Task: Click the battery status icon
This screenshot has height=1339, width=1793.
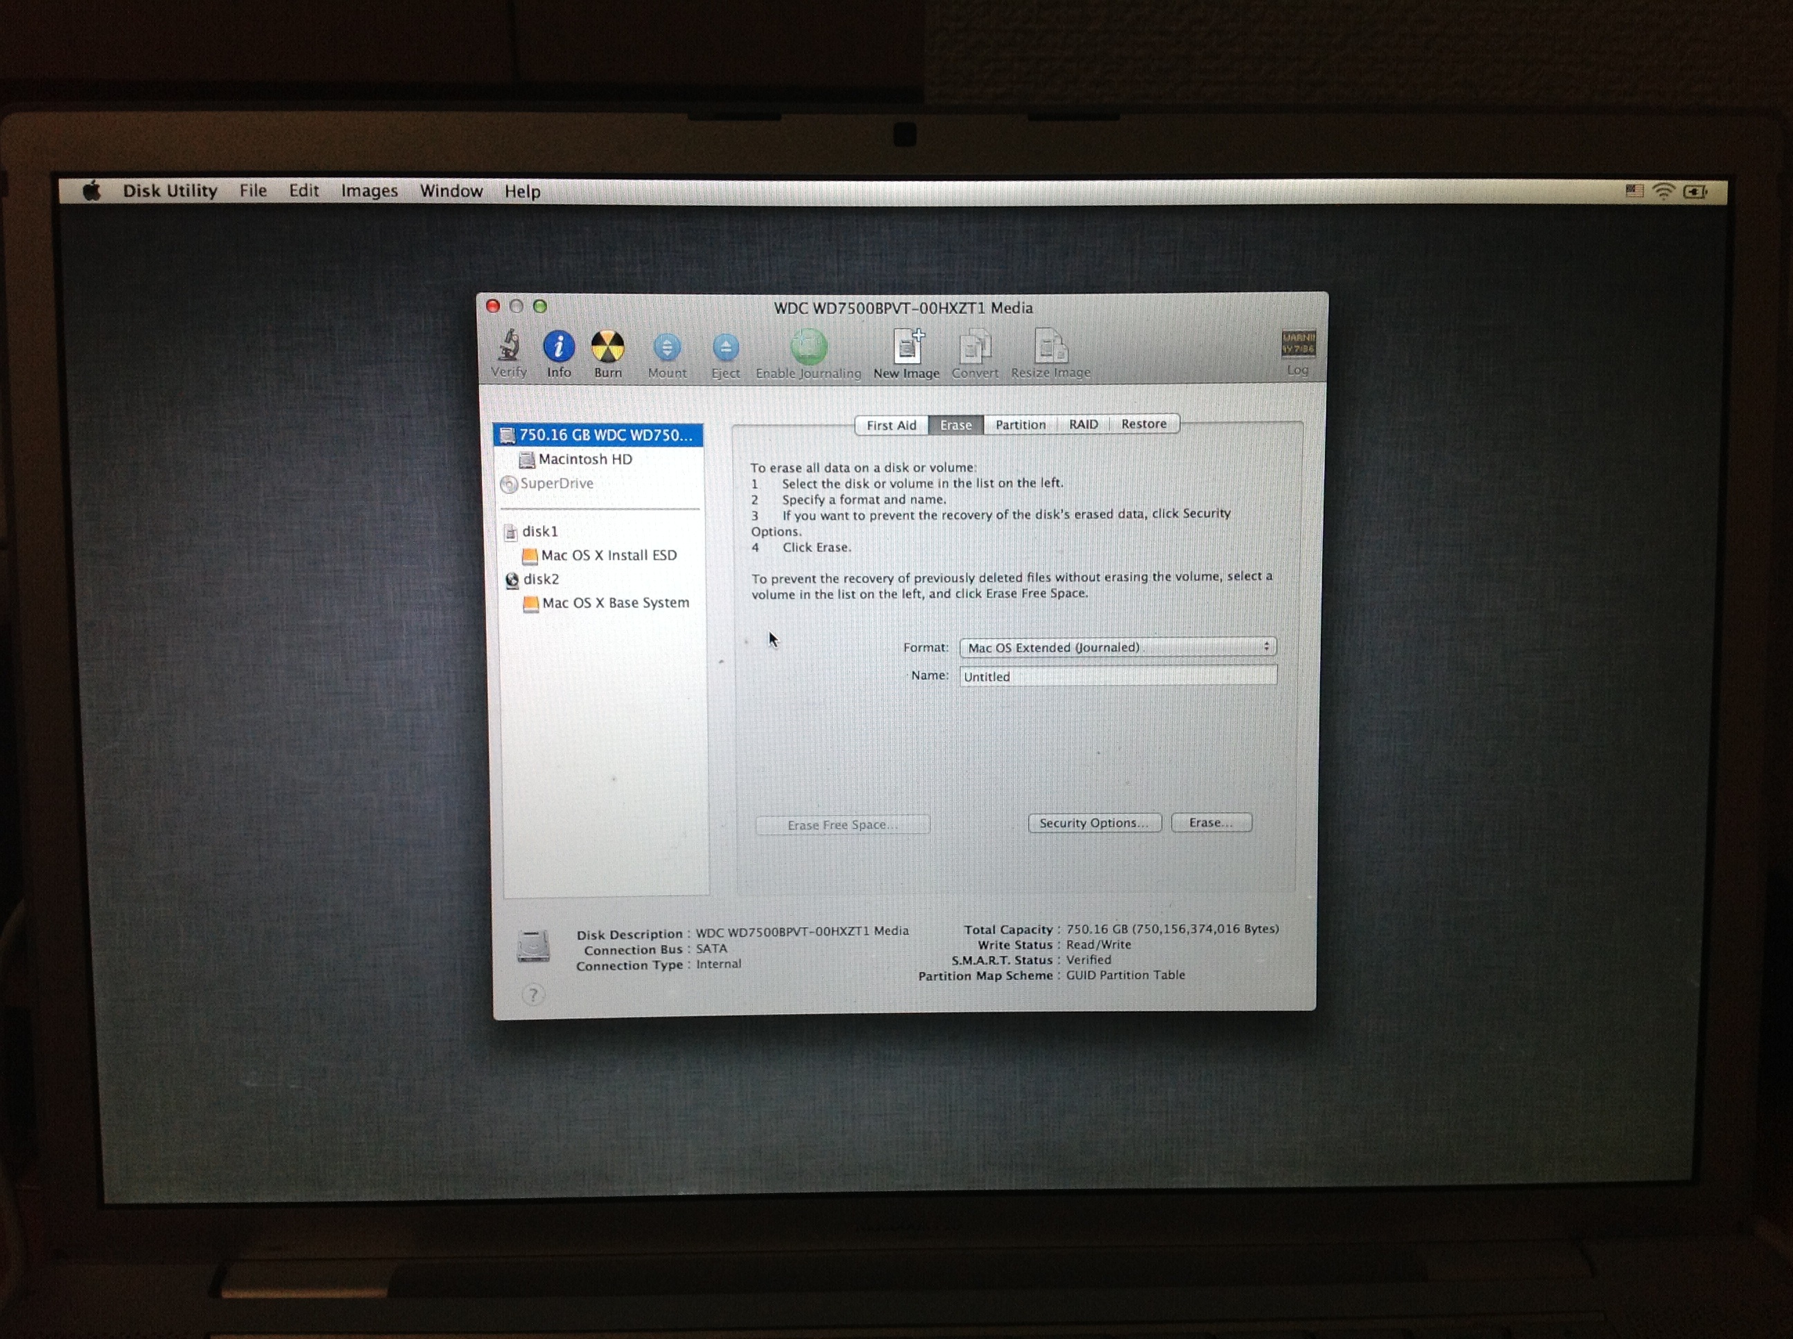Action: 1695,192
